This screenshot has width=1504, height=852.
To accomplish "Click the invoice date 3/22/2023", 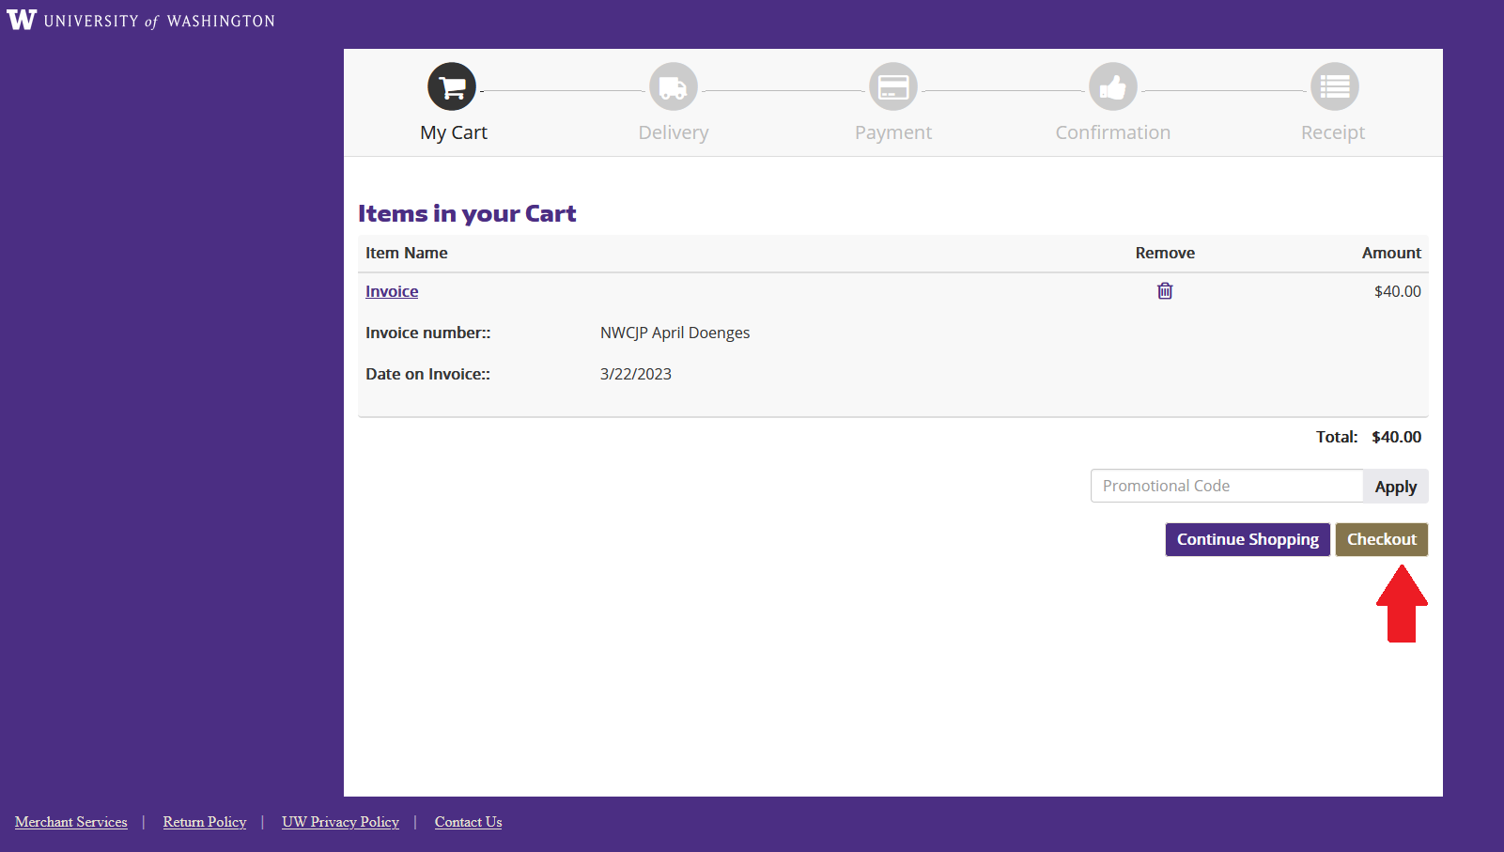I will pos(636,374).
